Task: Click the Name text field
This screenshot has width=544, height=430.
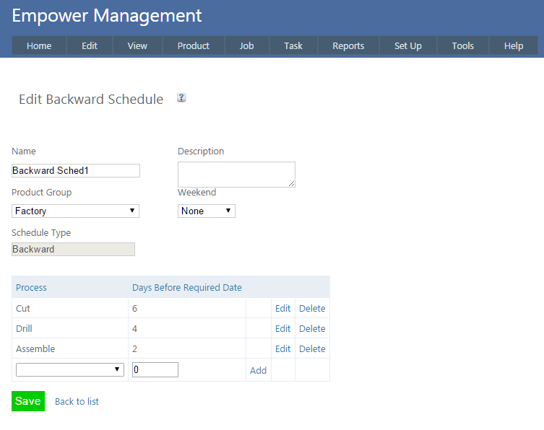Action: coord(76,171)
